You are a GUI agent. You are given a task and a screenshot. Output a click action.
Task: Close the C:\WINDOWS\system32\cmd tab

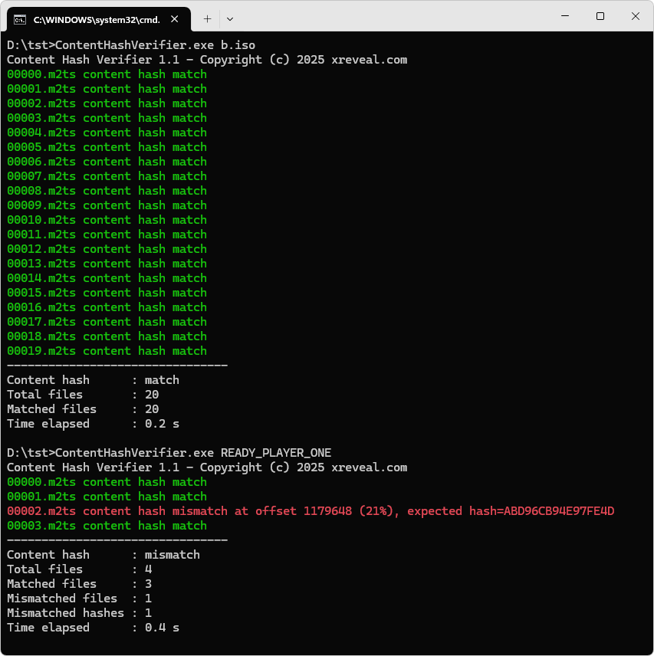tap(177, 18)
